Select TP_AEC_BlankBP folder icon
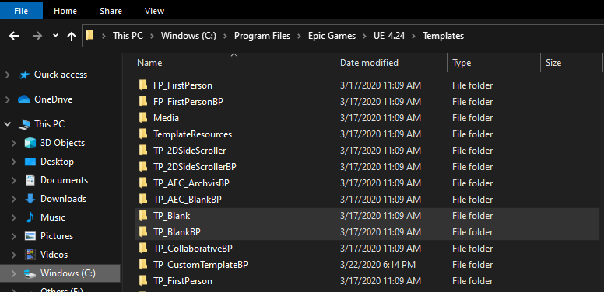This screenshot has width=604, height=292. [x=143, y=200]
